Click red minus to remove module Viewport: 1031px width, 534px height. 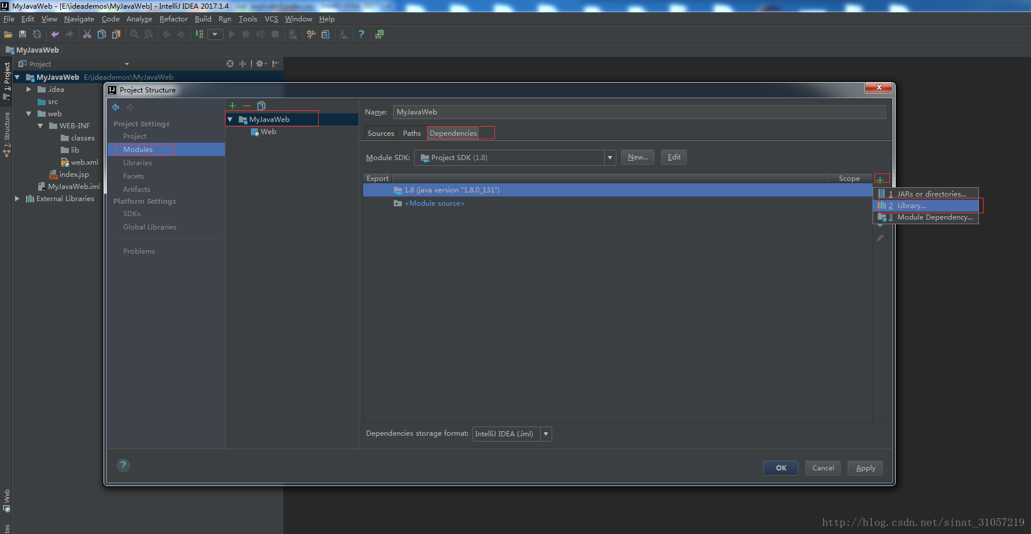(x=247, y=106)
